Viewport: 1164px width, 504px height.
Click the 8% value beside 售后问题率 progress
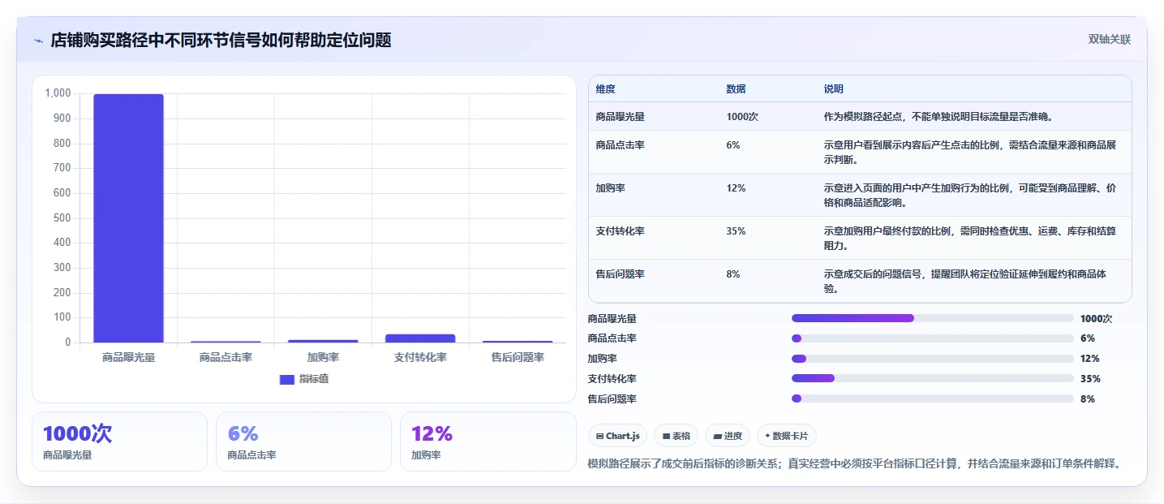(x=1088, y=398)
